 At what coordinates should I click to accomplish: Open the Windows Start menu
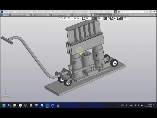pyautogui.click(x=4, y=105)
